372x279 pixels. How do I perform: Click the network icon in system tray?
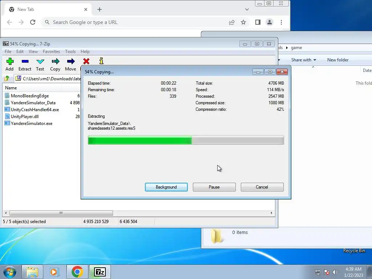pyautogui.click(x=318, y=272)
